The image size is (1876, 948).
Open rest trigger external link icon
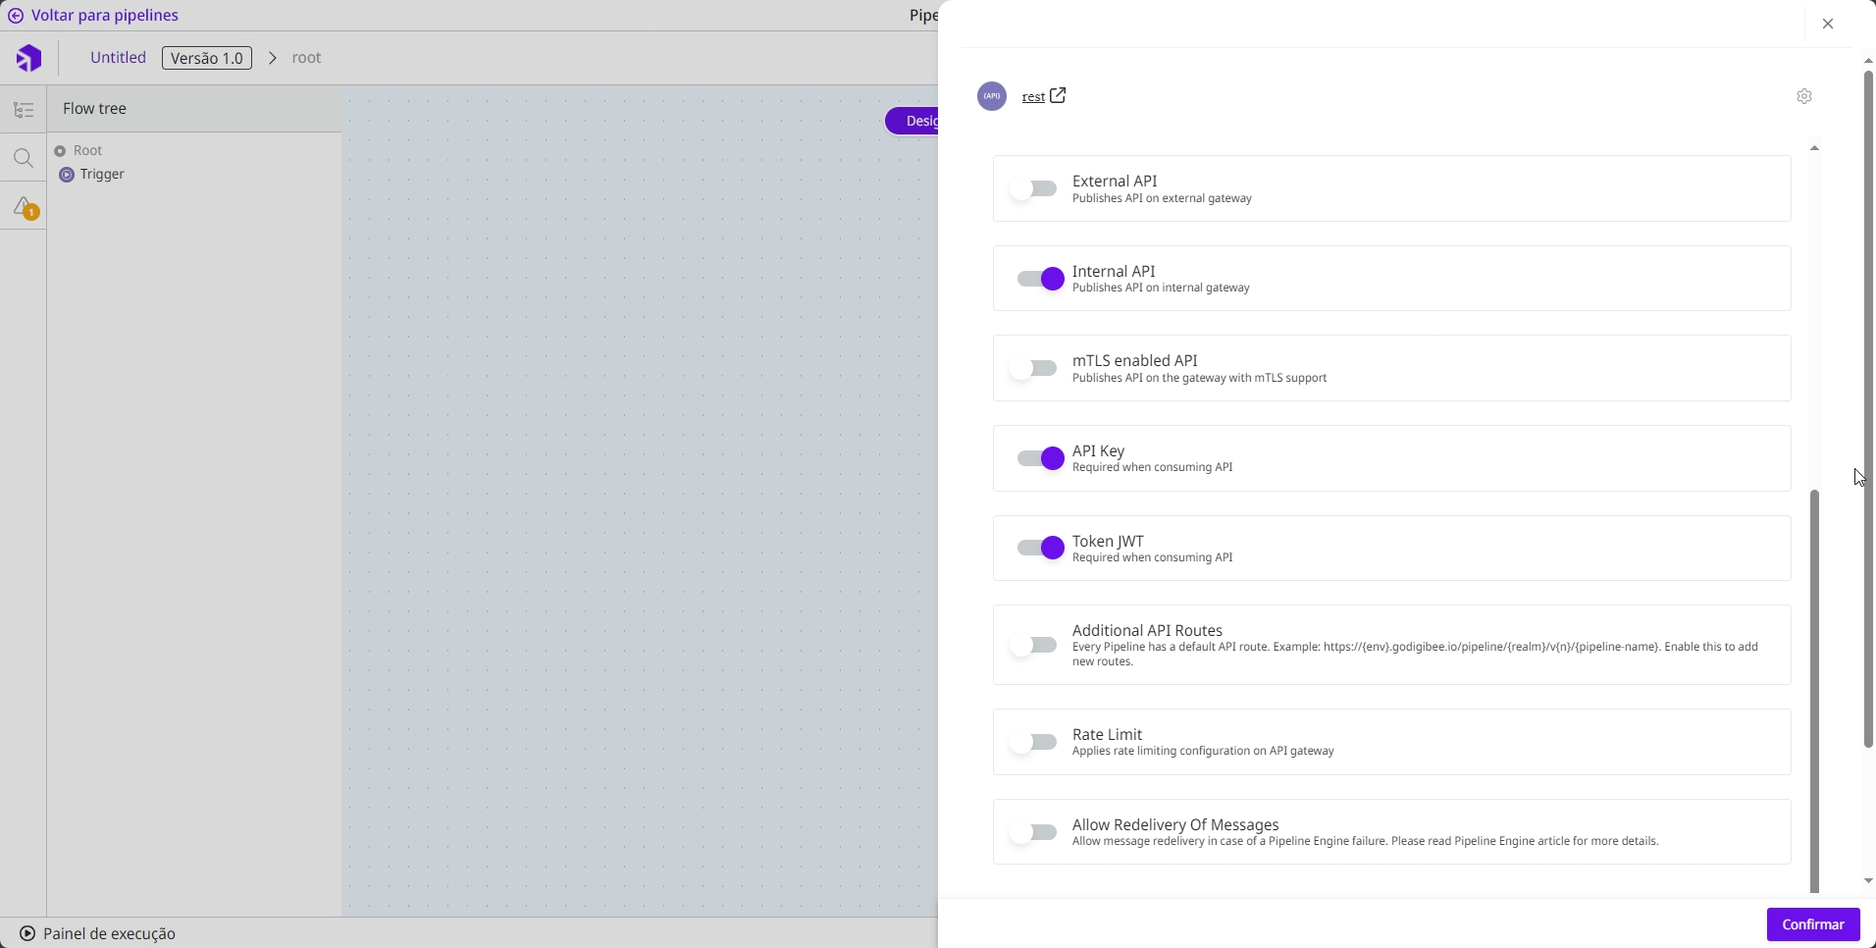pos(1058,96)
